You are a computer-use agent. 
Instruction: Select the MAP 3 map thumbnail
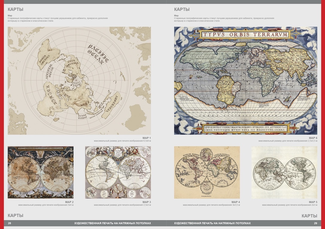click(x=118, y=172)
